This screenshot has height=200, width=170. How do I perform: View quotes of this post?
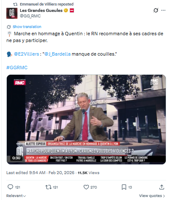click(152, 196)
